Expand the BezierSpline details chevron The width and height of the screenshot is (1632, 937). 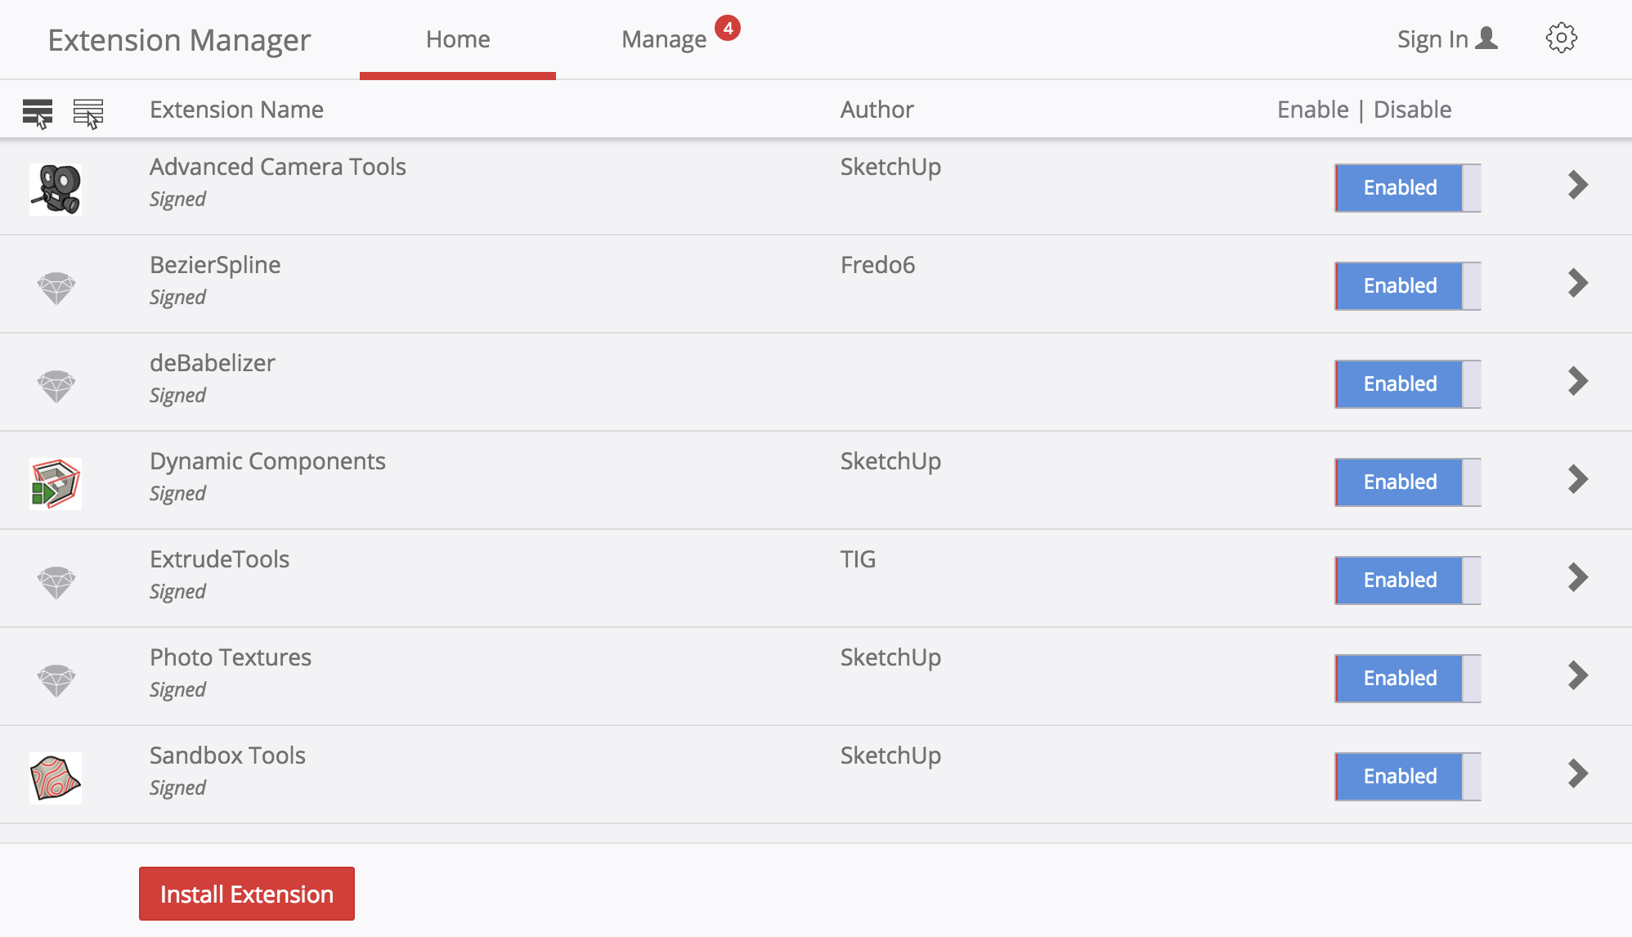pos(1577,284)
